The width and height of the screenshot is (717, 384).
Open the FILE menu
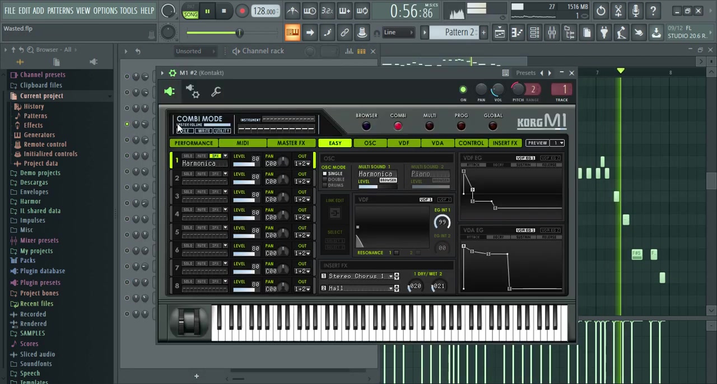pos(10,11)
